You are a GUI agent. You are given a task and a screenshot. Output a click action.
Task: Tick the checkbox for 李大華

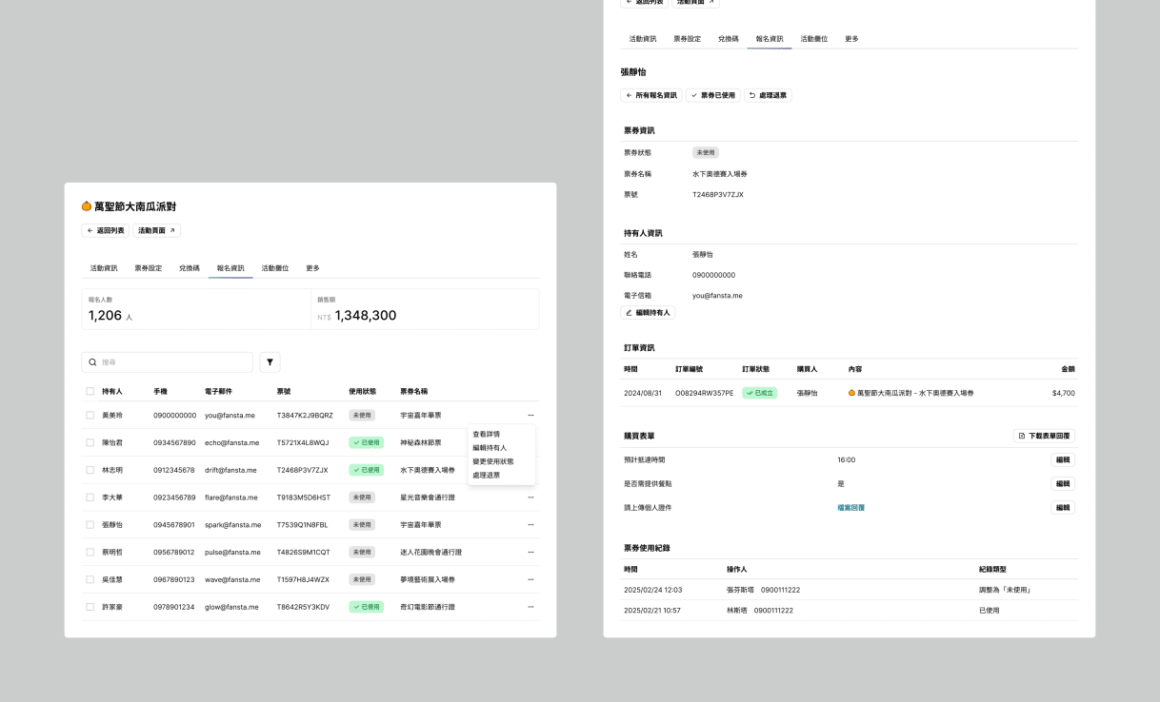[x=90, y=497]
